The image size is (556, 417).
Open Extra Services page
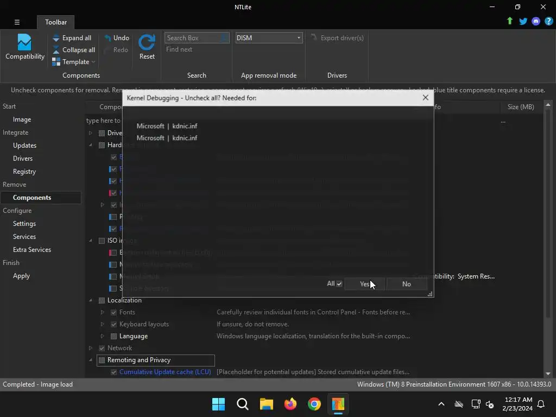pos(32,250)
